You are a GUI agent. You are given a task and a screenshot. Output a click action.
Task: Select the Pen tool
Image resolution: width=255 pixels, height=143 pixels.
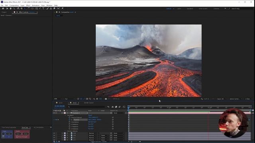pyautogui.click(x=40, y=8)
